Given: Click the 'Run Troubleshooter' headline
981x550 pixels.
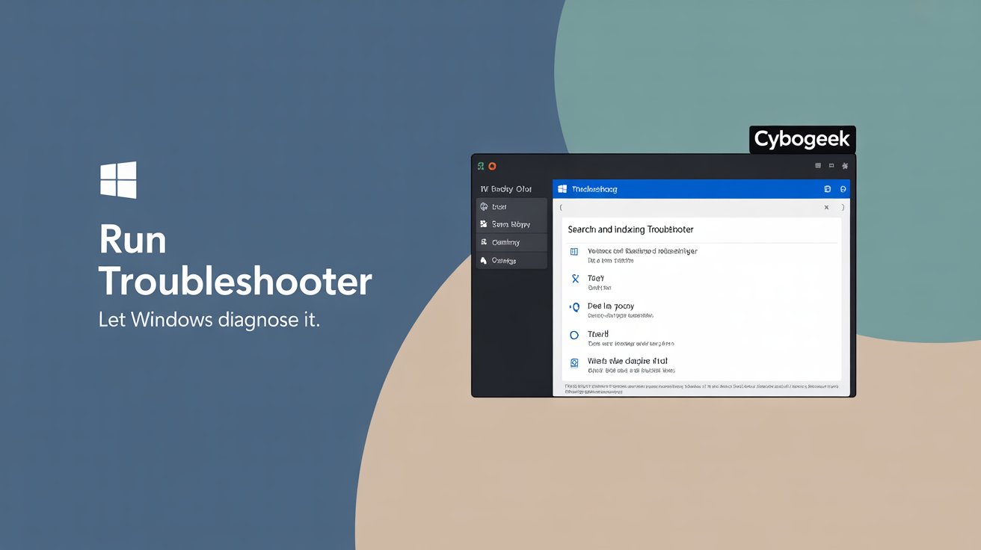Looking at the screenshot, I should (236, 262).
